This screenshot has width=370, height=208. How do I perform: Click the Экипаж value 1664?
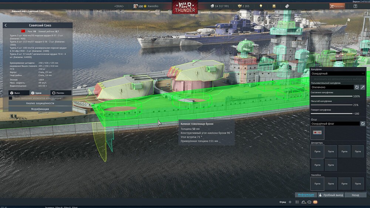click(x=41, y=80)
